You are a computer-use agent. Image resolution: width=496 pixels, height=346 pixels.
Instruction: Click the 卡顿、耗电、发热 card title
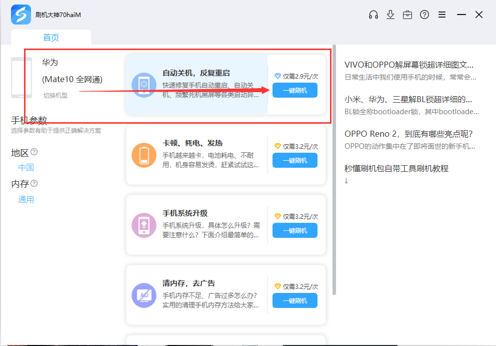[x=192, y=143]
